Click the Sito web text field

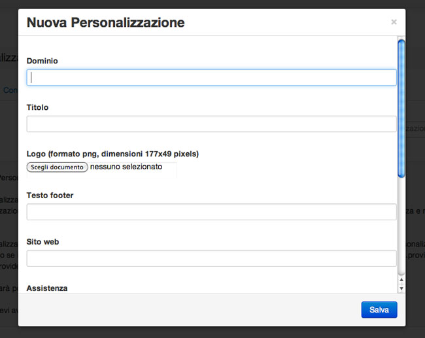pos(211,258)
